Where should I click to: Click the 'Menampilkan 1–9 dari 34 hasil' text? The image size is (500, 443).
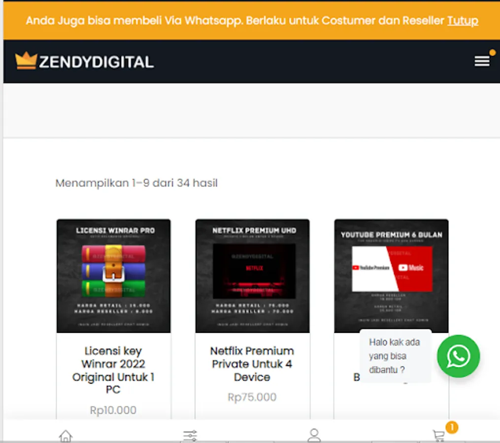[136, 183]
